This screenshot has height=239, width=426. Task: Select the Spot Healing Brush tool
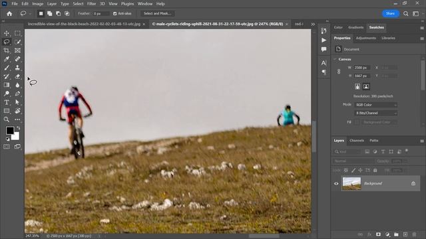(x=17, y=59)
